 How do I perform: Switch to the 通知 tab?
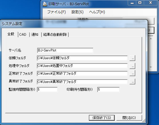35,35
